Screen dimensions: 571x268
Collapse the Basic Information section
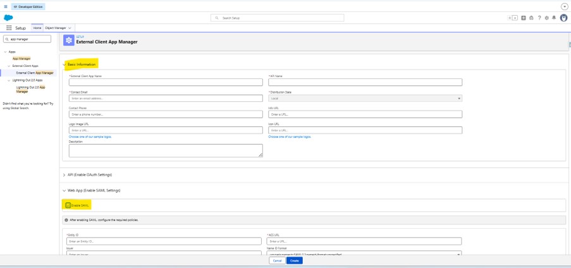(x=64, y=64)
